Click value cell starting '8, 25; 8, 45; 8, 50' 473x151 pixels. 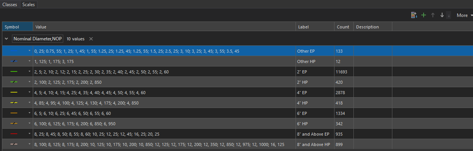(164, 134)
